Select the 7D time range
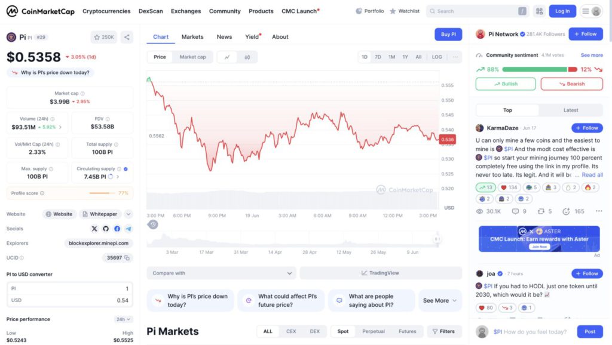Image resolution: width=612 pixels, height=345 pixels. pos(378,57)
